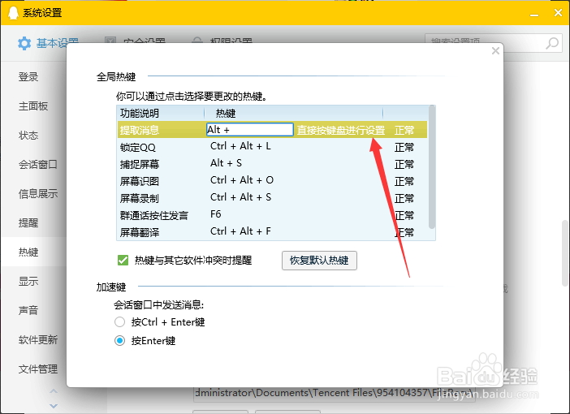Select the 提取消息 hotkey row
Screen dimensions: 570x414
pyautogui.click(x=272, y=130)
